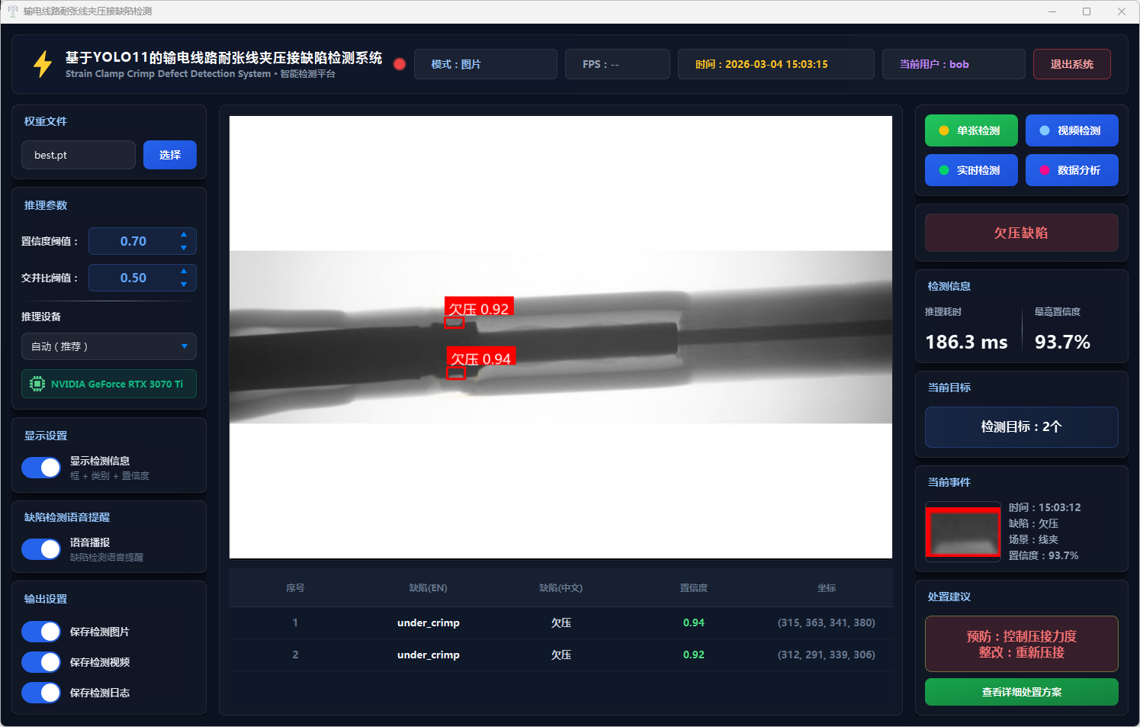Select the first under_crimp result row
This screenshot has height=727, width=1140.
(560, 622)
